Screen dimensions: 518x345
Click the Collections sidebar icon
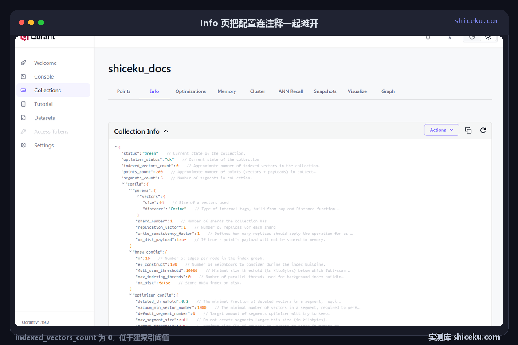[x=23, y=90]
